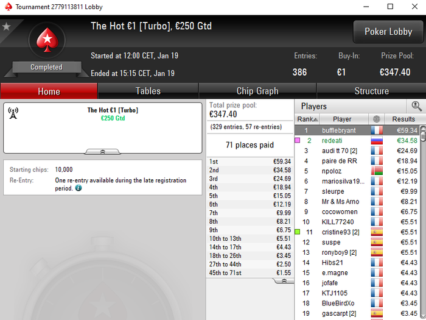The width and height of the screenshot is (426, 320).
Task: Collapse the prize payout list
Action: tap(284, 281)
